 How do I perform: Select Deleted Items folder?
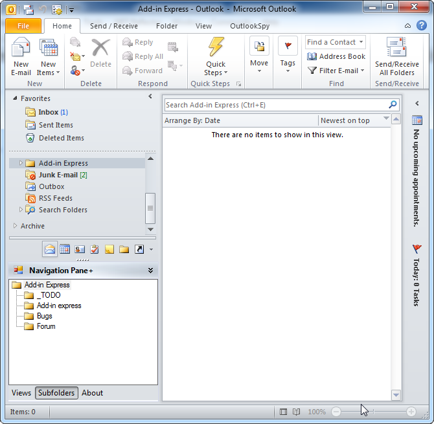54,138
